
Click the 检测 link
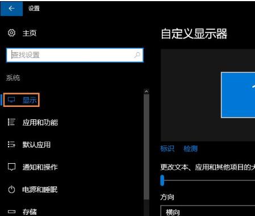[x=190, y=149]
